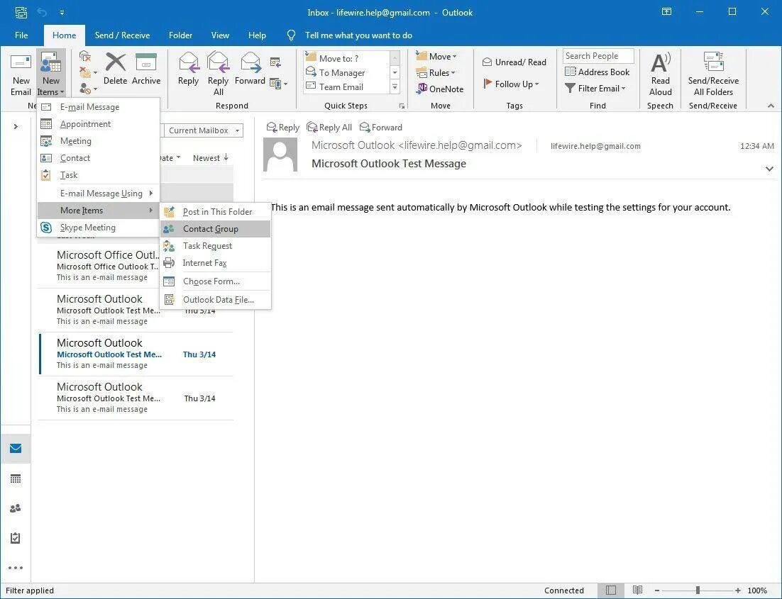Open the Address Book
This screenshot has height=599, width=782.
(597, 72)
